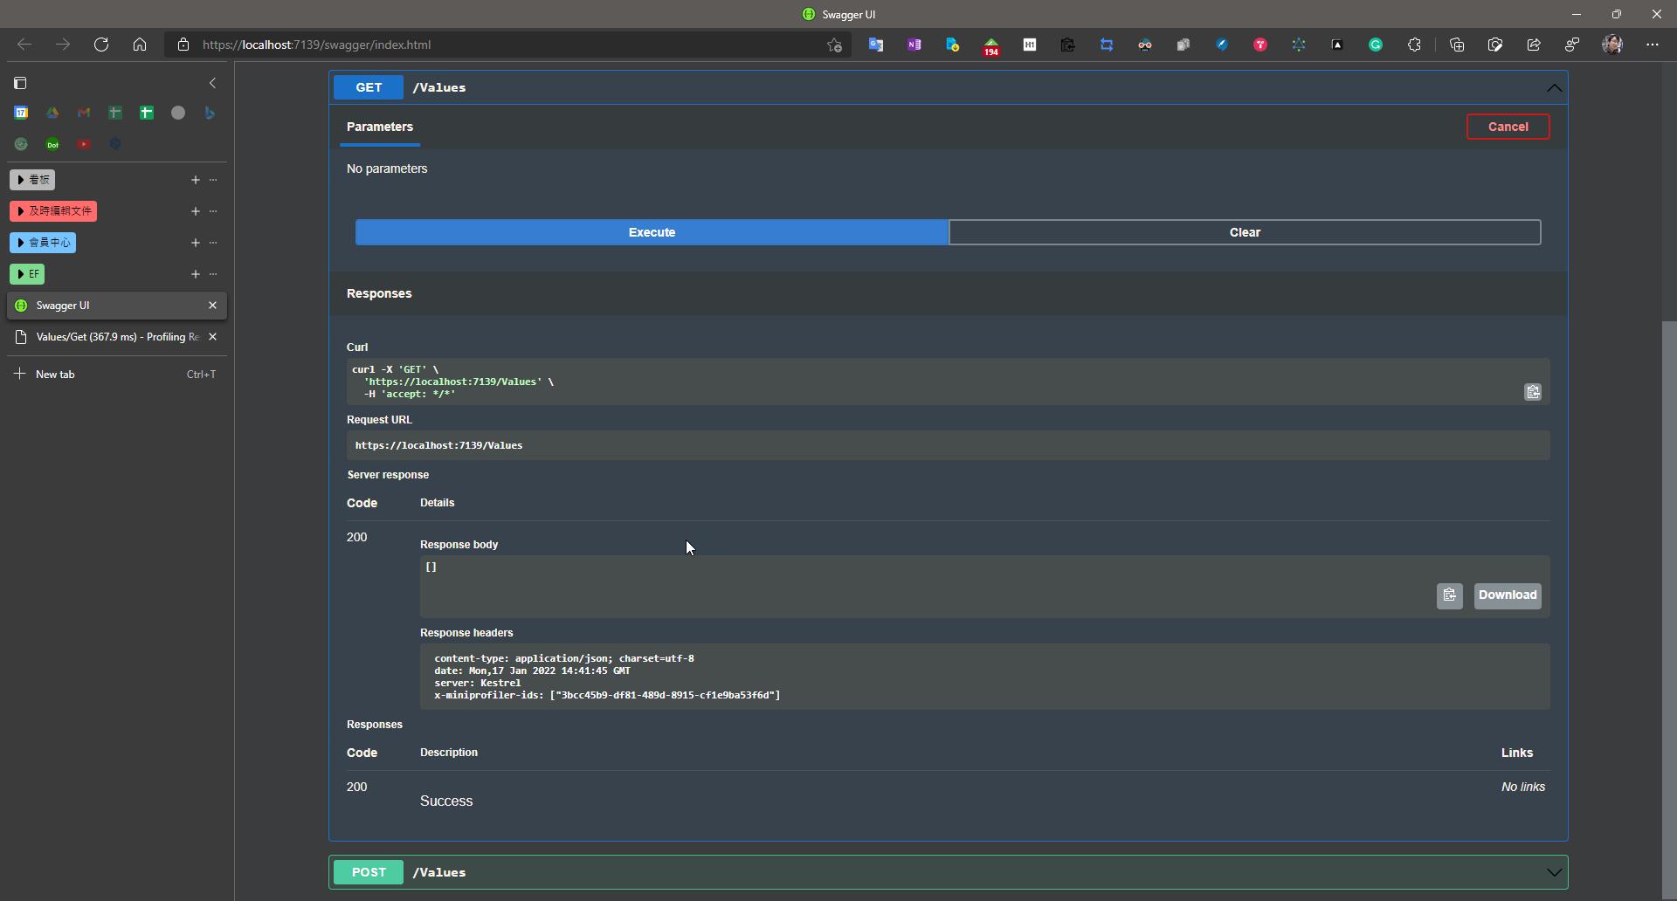Collapse the GET /Values operation
The image size is (1677, 901).
(1554, 87)
